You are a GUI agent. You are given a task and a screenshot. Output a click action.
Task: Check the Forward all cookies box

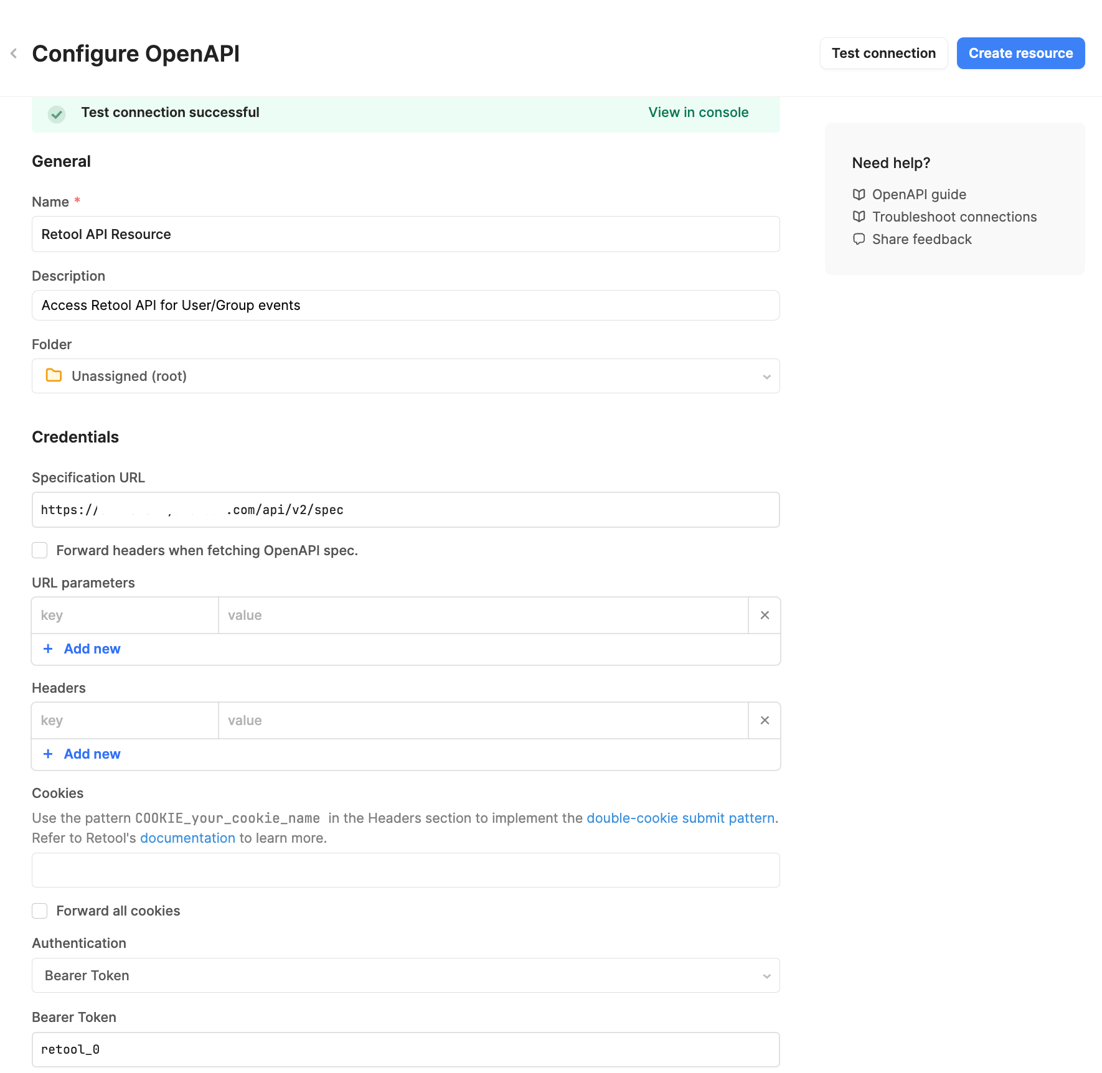pyautogui.click(x=40, y=911)
